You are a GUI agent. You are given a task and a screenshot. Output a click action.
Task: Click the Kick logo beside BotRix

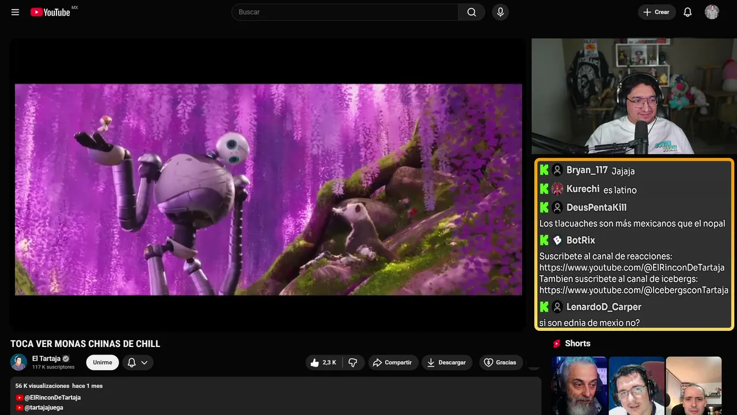pos(544,240)
